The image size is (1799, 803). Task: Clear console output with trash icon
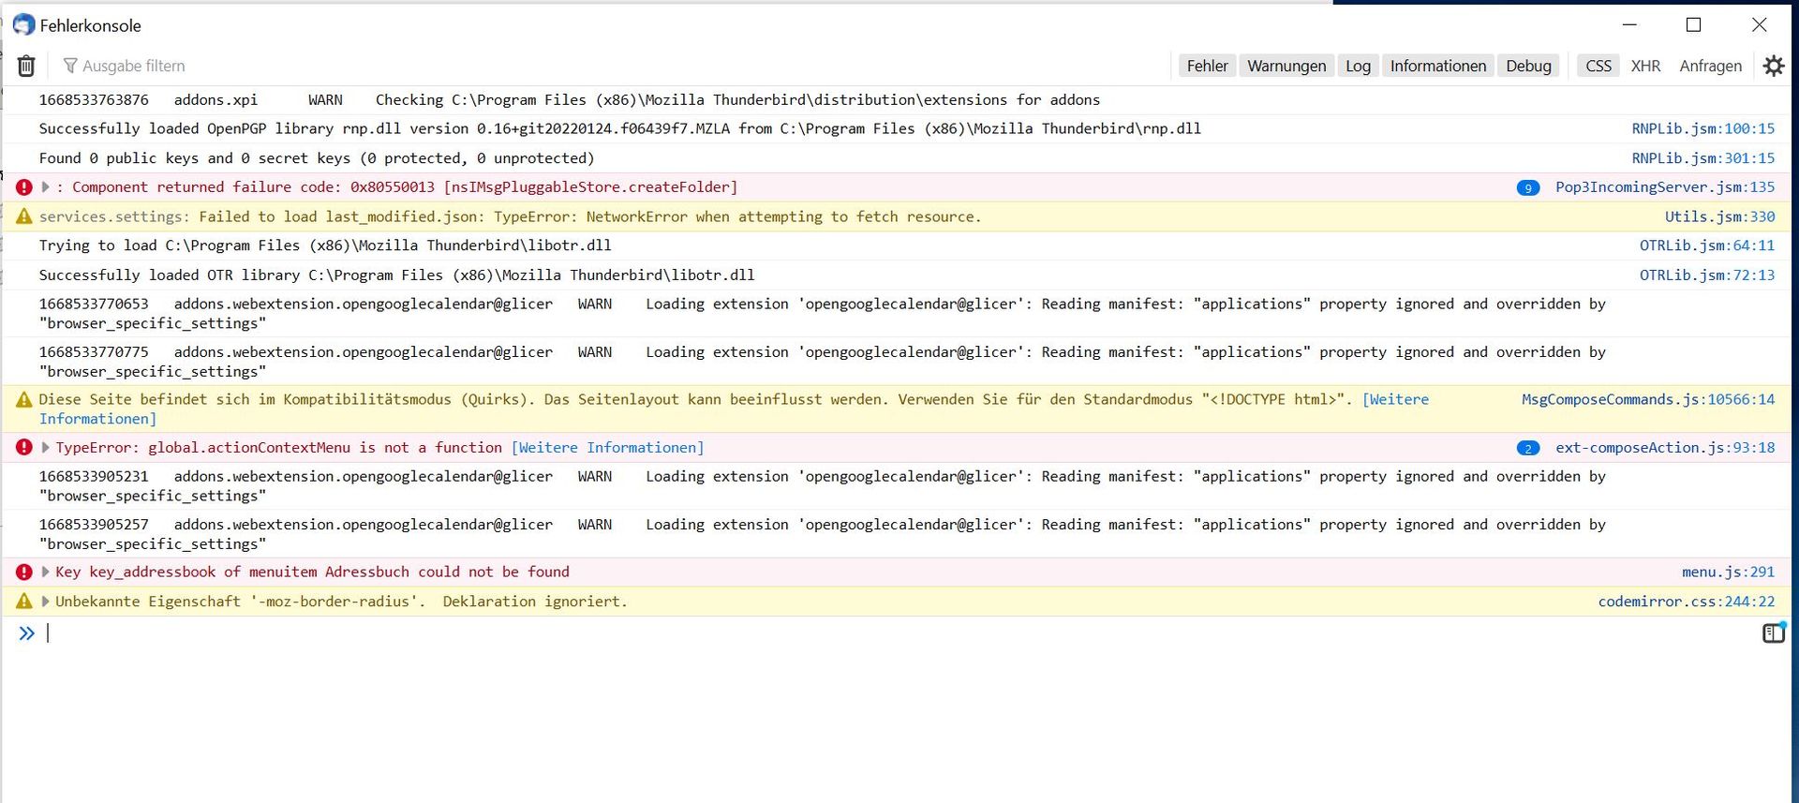(x=26, y=66)
